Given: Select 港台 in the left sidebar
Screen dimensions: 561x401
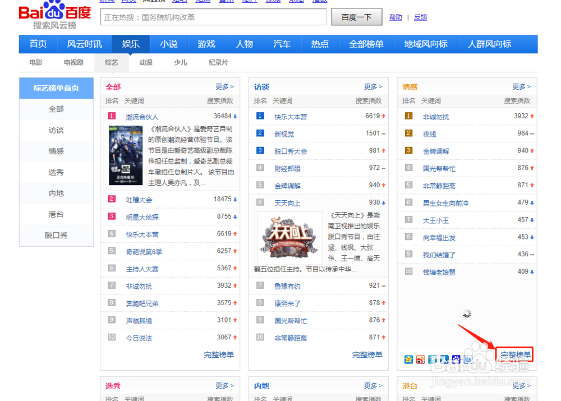Looking at the screenshot, I should pos(56,215).
